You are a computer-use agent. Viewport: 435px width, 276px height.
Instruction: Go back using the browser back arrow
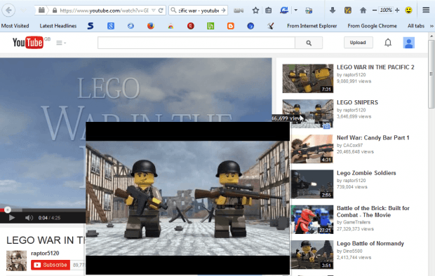coord(8,11)
